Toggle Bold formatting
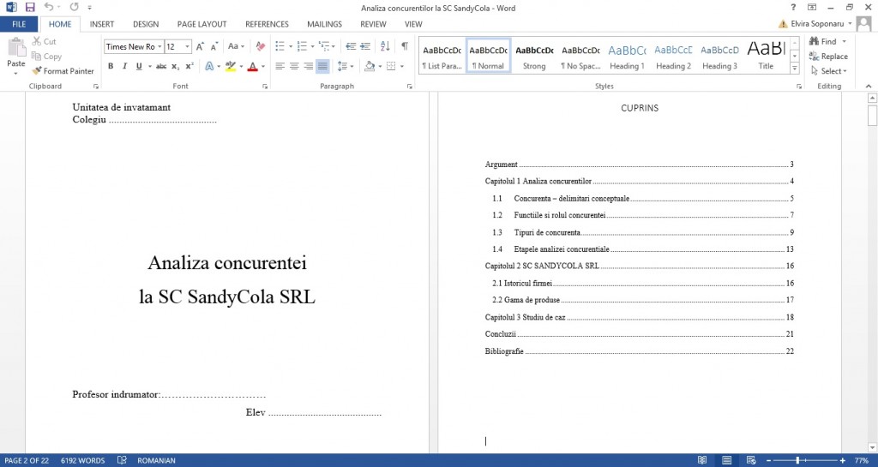Image resolution: width=878 pixels, height=467 pixels. (111, 66)
